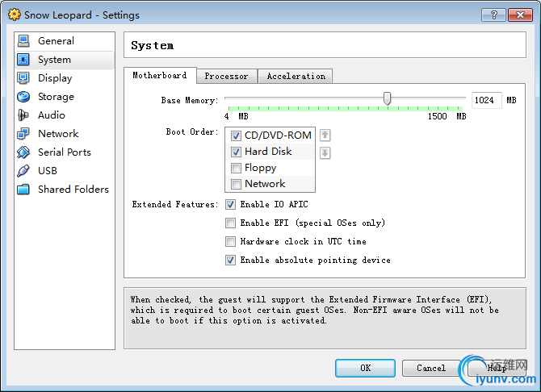The height and width of the screenshot is (392, 541).
Task: Select the Display monitor icon
Action: click(23, 78)
